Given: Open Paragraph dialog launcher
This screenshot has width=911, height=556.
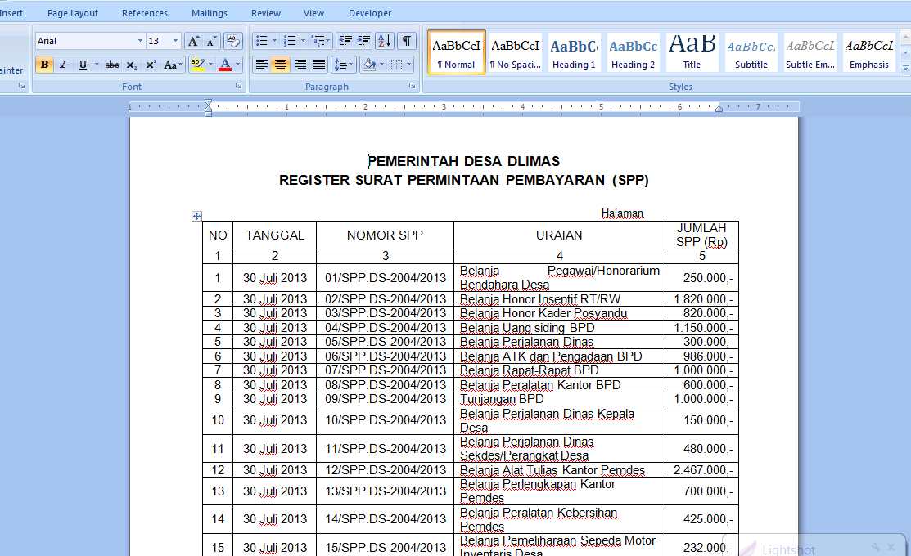Looking at the screenshot, I should click(412, 86).
